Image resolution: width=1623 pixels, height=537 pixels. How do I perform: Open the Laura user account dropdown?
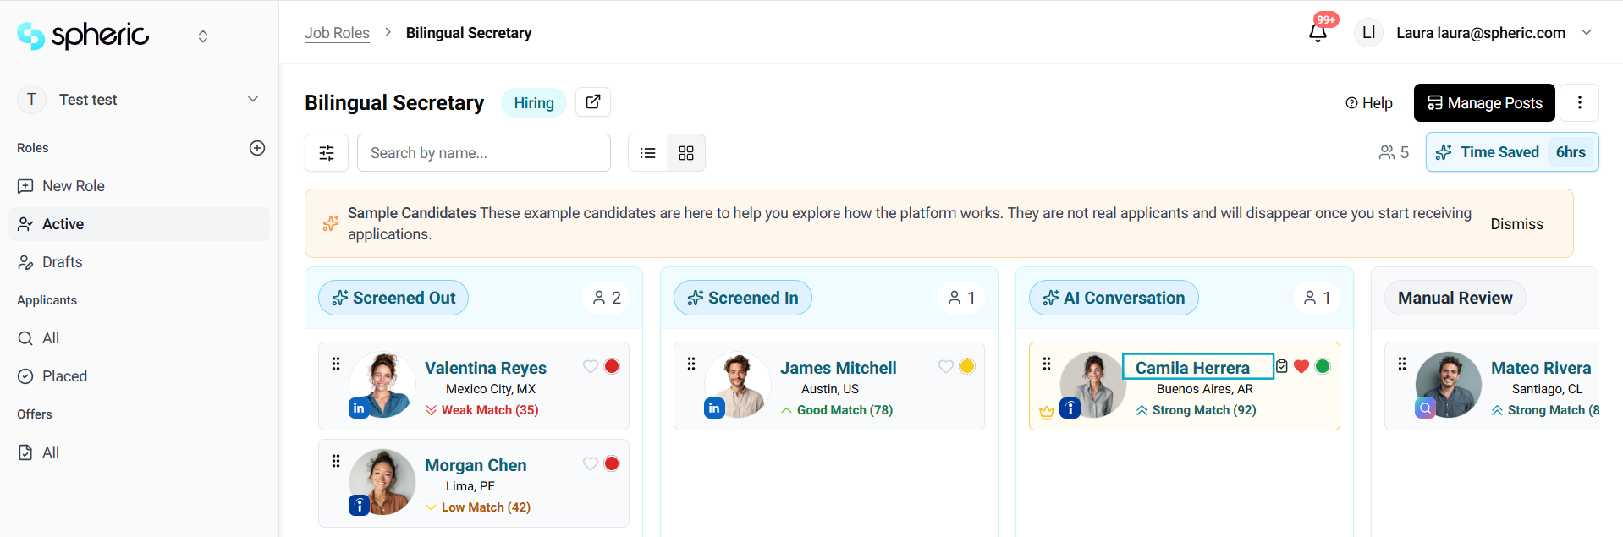click(x=1587, y=33)
